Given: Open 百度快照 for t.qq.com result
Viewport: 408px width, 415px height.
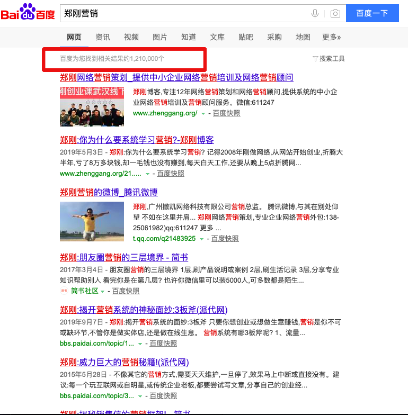Looking at the screenshot, I should point(225,239).
